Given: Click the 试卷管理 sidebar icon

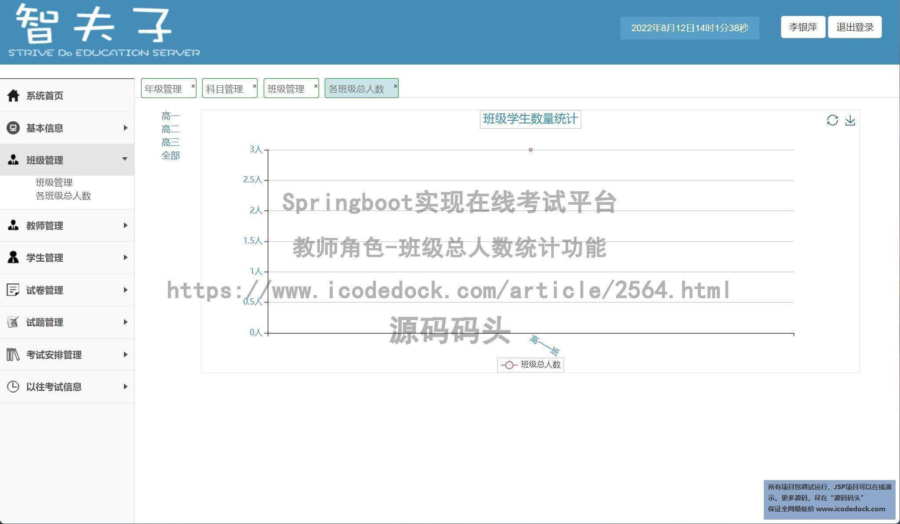Looking at the screenshot, I should tap(13, 290).
